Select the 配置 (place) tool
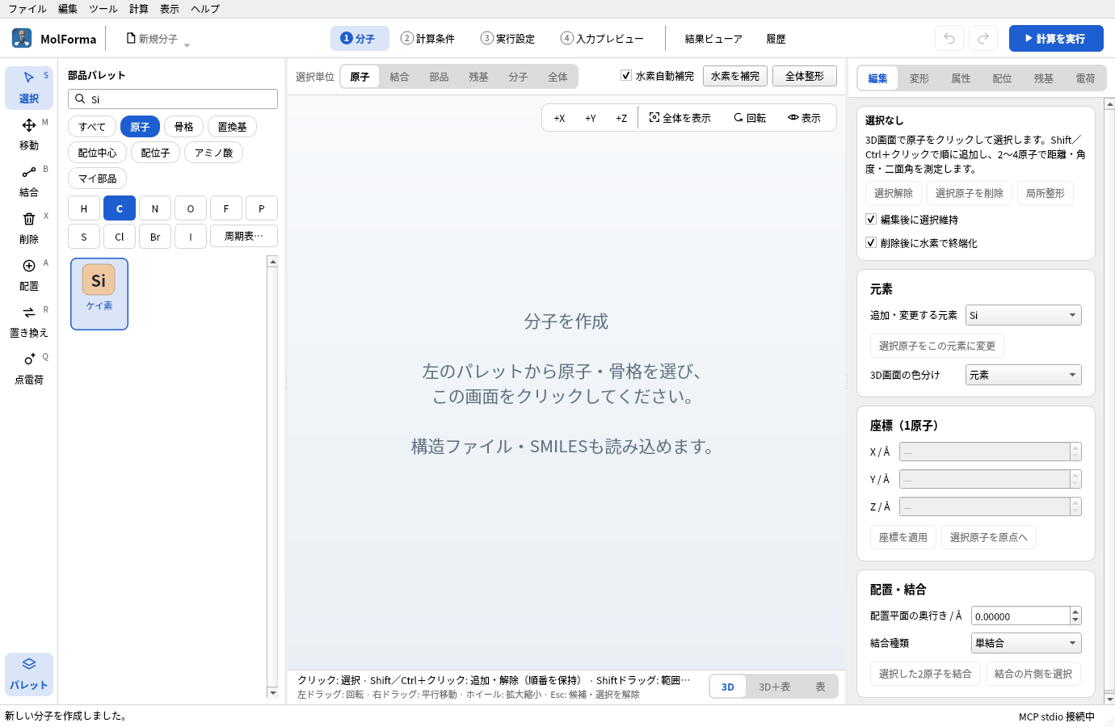The height and width of the screenshot is (727, 1115). tap(29, 275)
